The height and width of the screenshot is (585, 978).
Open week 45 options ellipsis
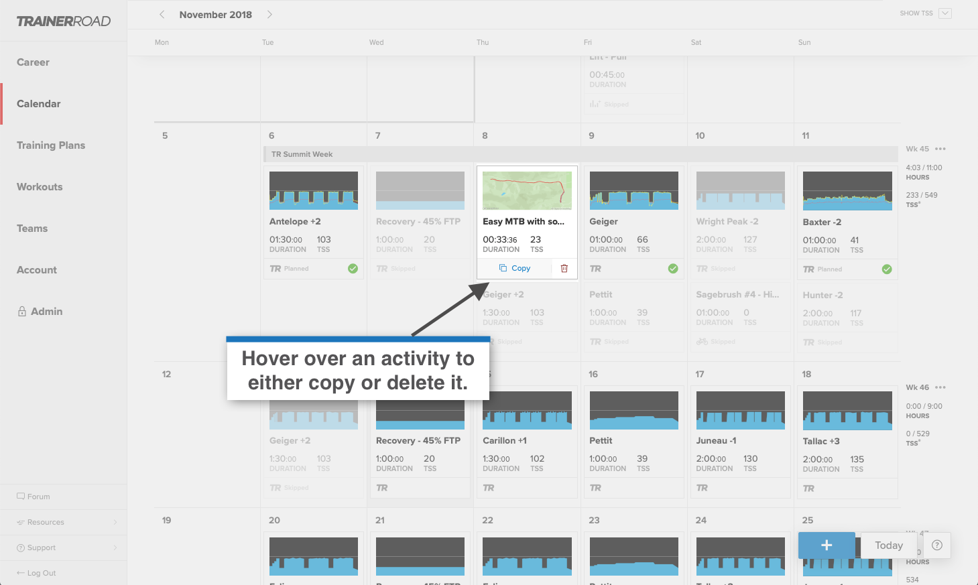940,149
